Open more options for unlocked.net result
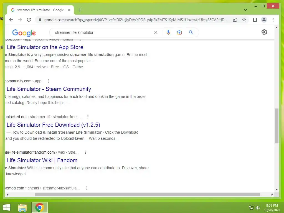Viewport: 284px width, 213px height. [x=88, y=117]
